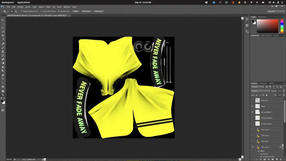Open the Essentials workspace dropdown
Viewport: 286px width, 161px height.
(276, 11)
